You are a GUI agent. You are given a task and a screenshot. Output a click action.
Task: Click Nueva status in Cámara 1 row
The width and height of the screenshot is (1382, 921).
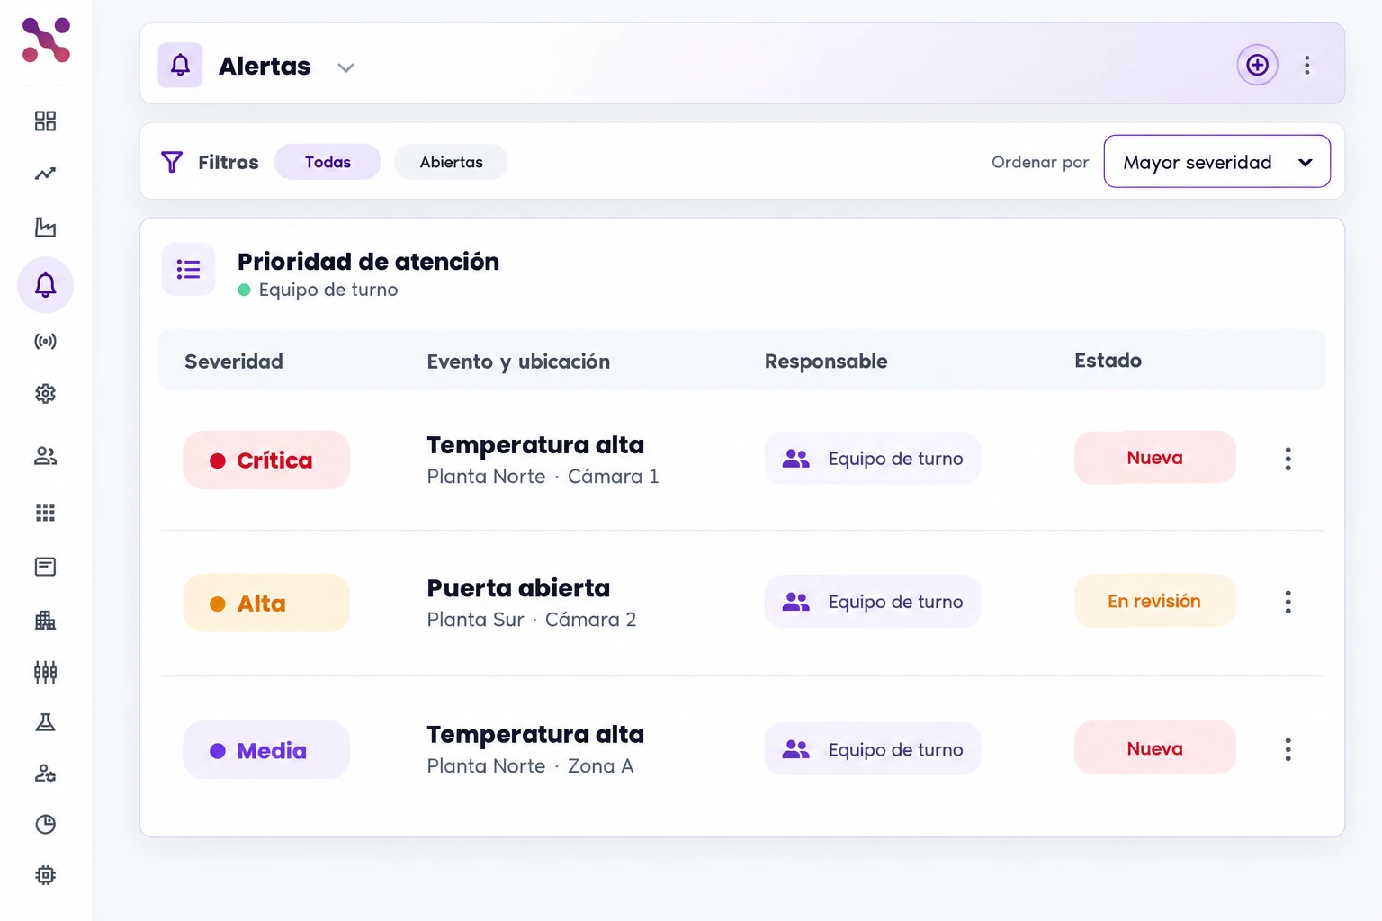coord(1155,458)
